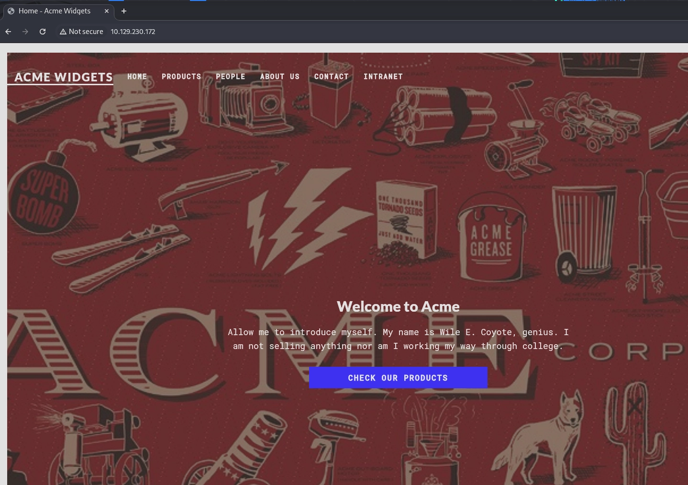
Task: Reload the page with the refresh icon
Action: pyautogui.click(x=43, y=32)
